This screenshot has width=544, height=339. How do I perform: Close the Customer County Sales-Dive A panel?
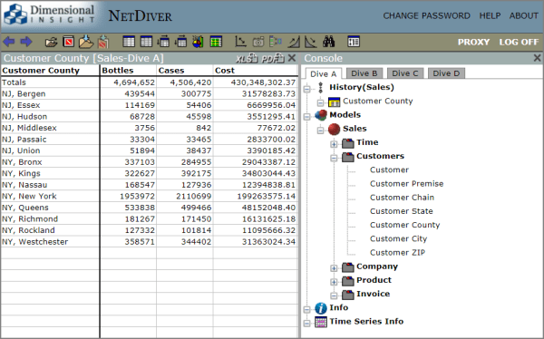coord(292,58)
